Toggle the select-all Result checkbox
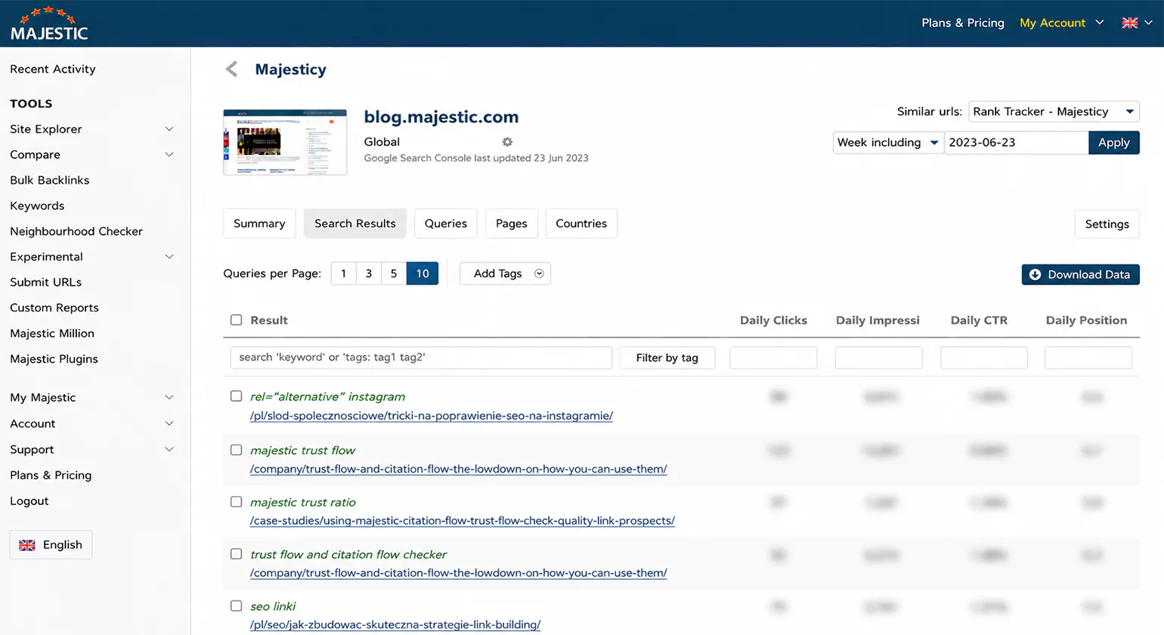 [237, 320]
